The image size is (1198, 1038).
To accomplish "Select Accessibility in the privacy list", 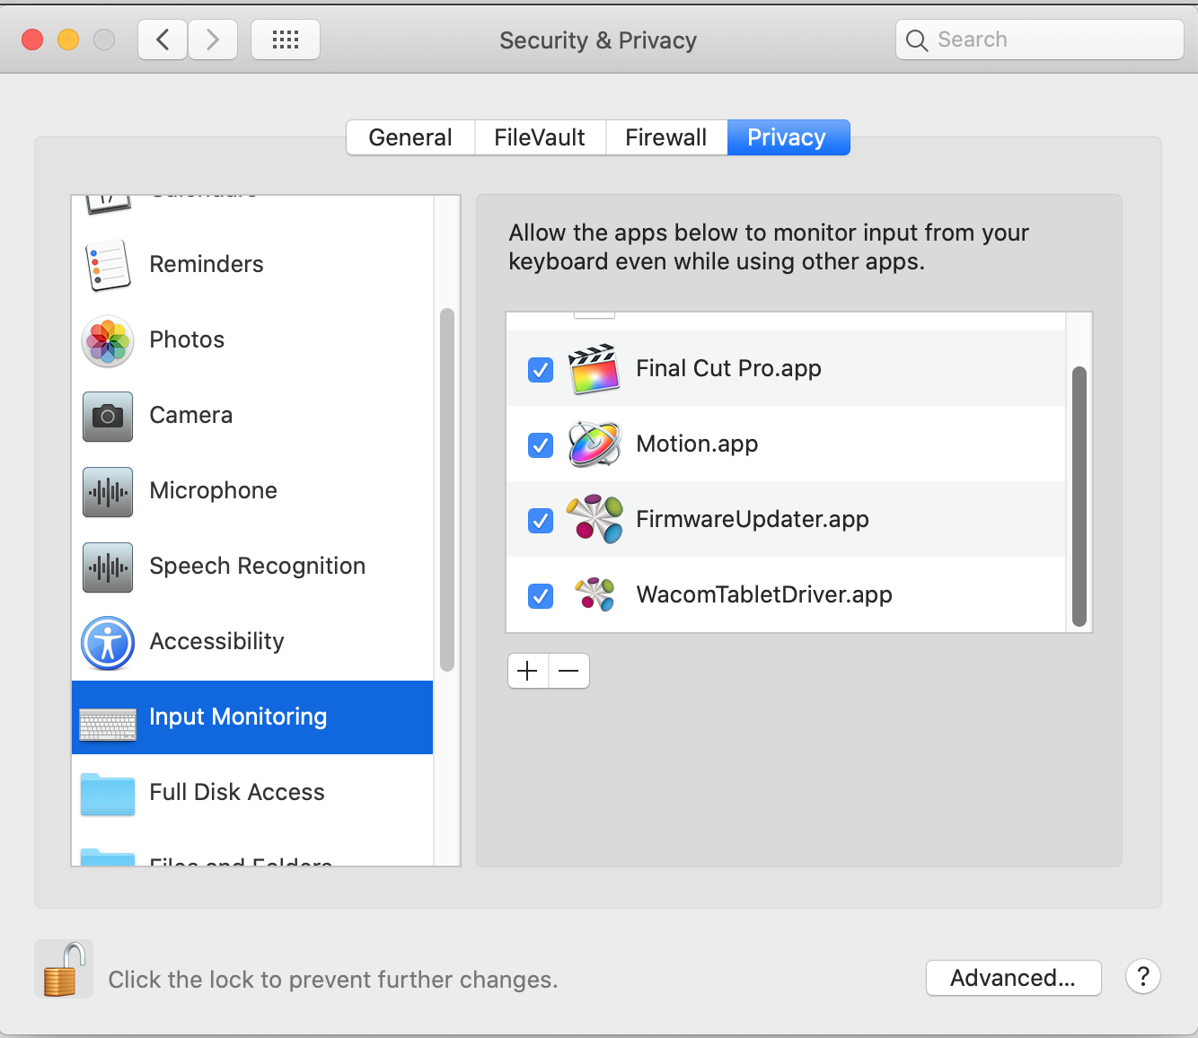I will (252, 642).
